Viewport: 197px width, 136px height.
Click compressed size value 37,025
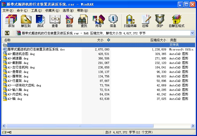tap(161, 99)
